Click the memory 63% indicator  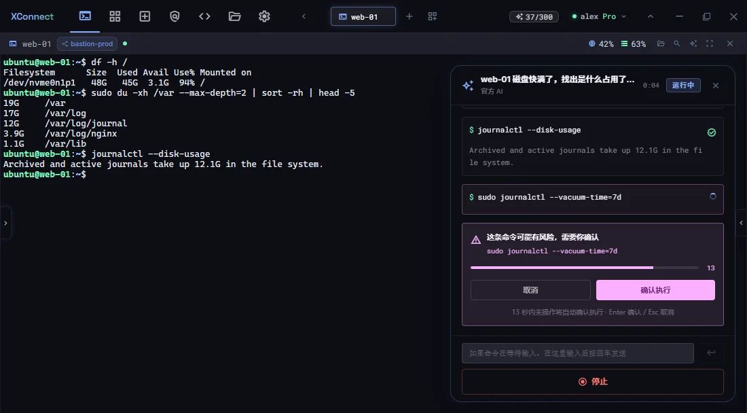pos(633,44)
